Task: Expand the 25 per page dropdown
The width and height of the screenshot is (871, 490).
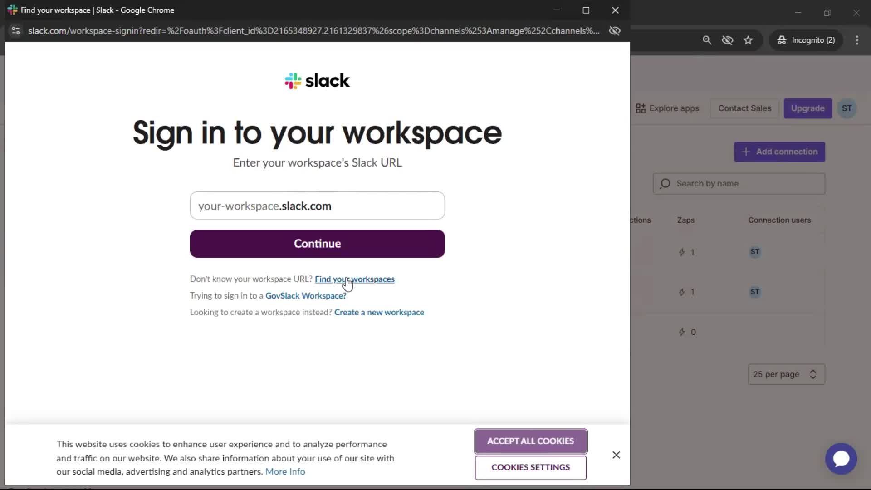Action: tap(786, 374)
